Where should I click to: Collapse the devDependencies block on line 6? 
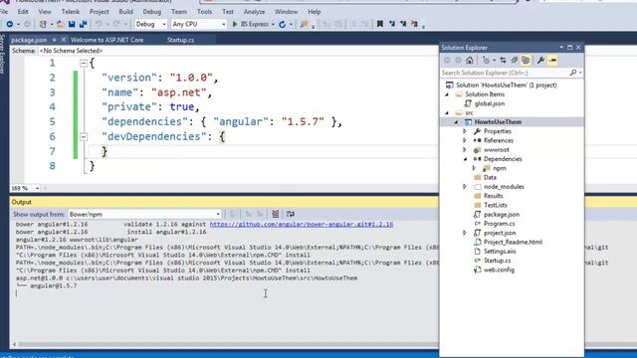[x=84, y=137]
